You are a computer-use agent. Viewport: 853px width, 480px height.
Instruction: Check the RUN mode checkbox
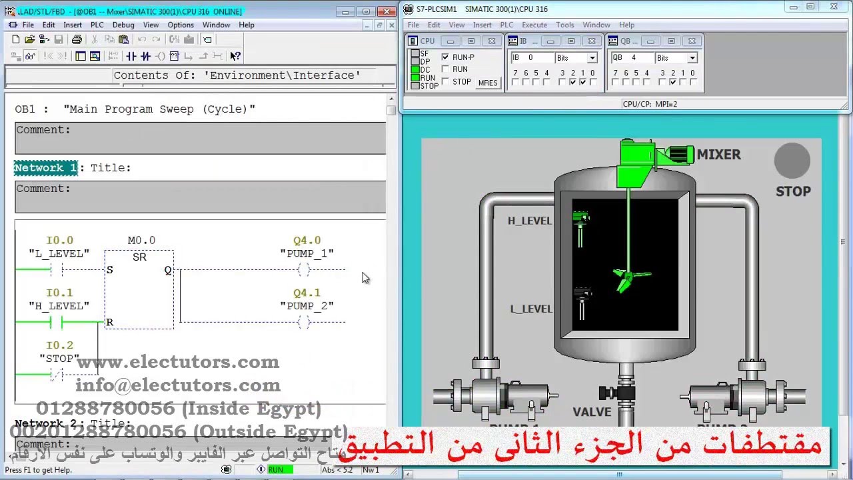click(x=445, y=69)
